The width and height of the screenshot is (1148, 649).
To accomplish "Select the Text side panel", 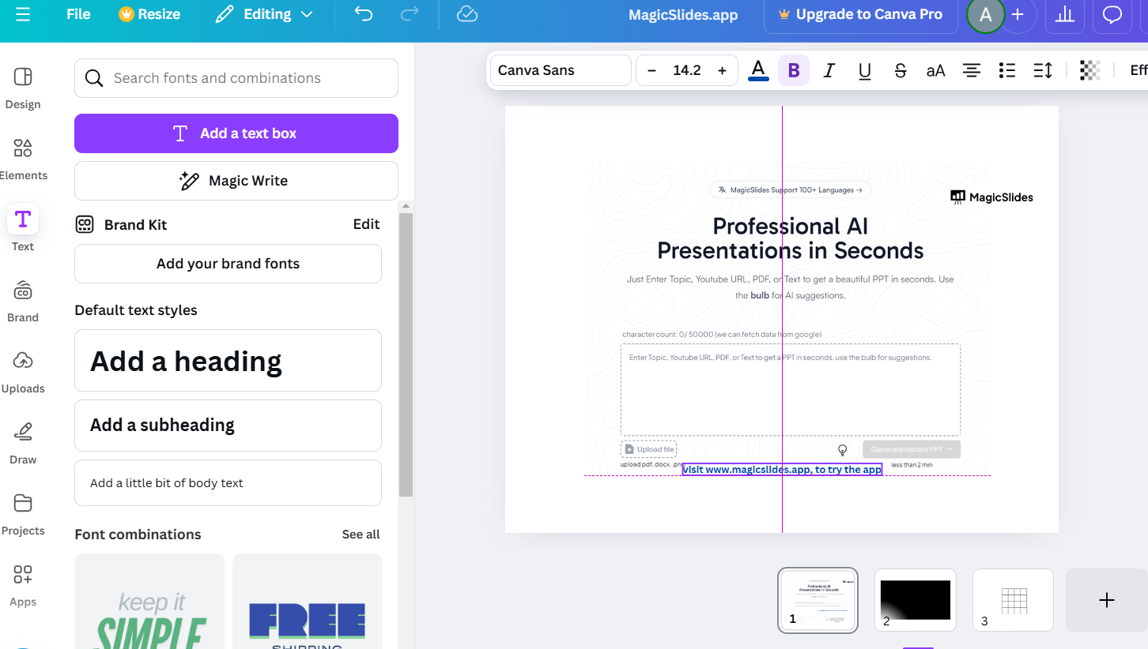I will pyautogui.click(x=23, y=229).
